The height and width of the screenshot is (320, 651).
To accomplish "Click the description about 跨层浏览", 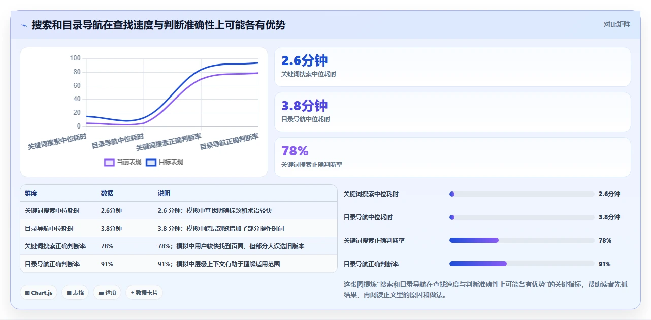I will 221,228.
